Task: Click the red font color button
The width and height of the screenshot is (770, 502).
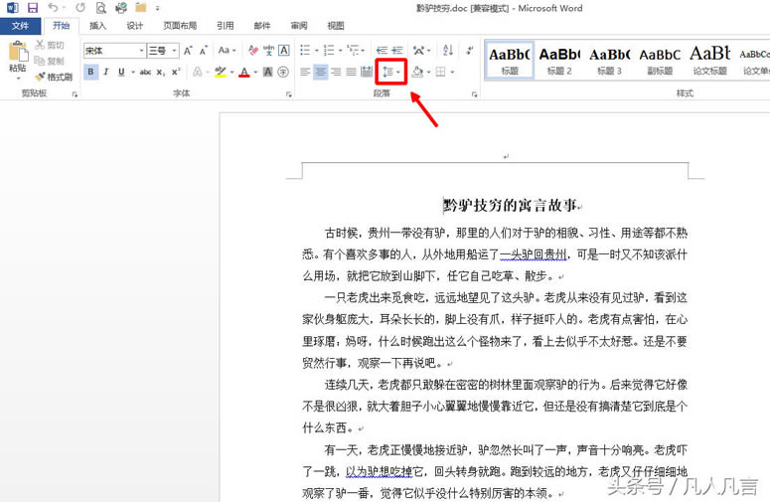Action: pos(242,72)
